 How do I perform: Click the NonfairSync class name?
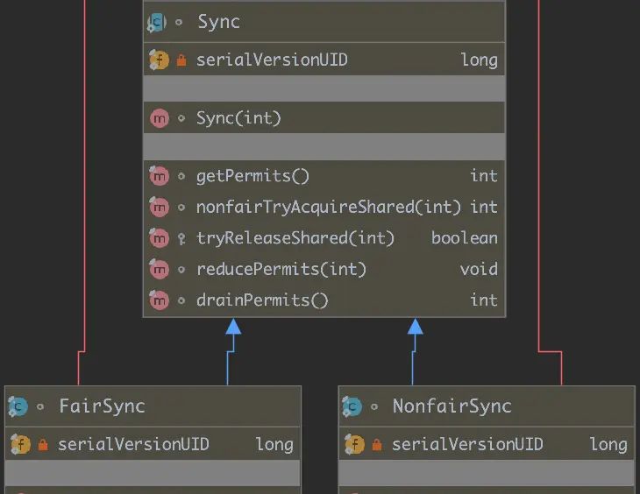452,406
